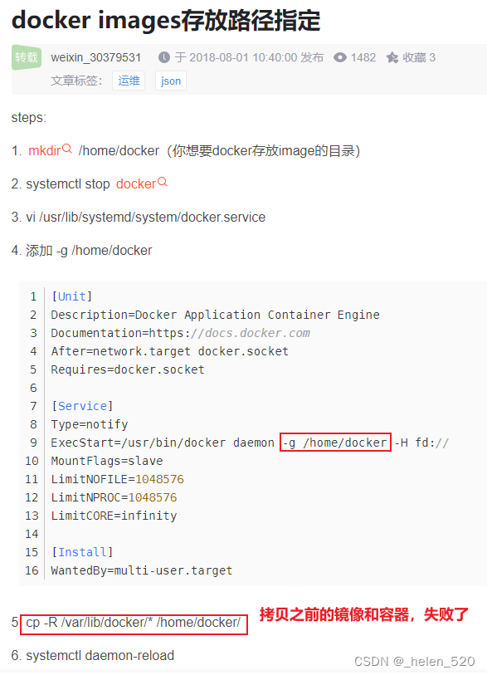Select the highlighted -g /home/docker text
Image resolution: width=487 pixels, height=675 pixels.
(x=335, y=442)
